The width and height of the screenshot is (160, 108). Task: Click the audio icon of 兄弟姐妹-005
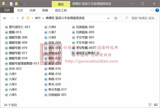(x=73, y=32)
